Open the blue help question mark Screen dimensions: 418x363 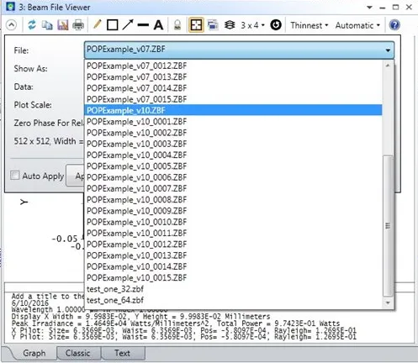pyautogui.click(x=394, y=25)
